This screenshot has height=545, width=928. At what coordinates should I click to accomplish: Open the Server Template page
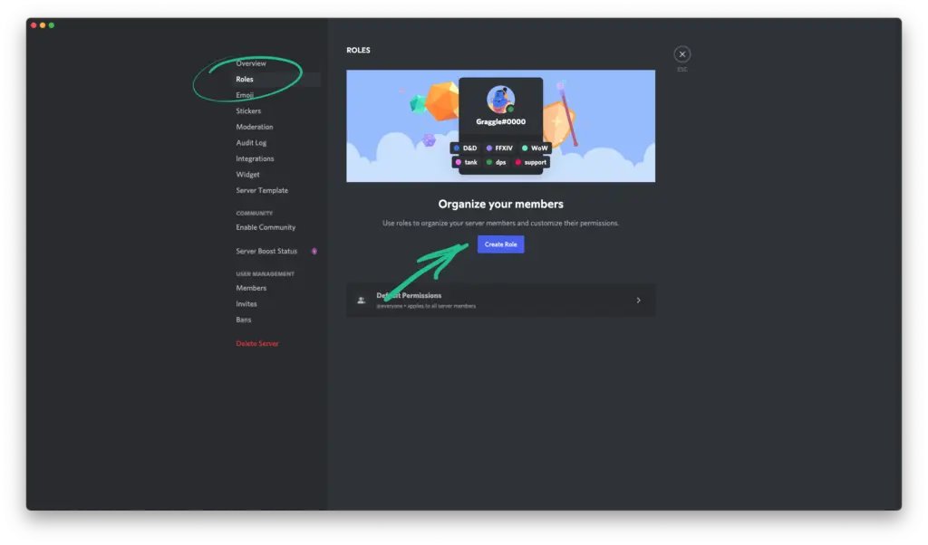[x=262, y=190]
